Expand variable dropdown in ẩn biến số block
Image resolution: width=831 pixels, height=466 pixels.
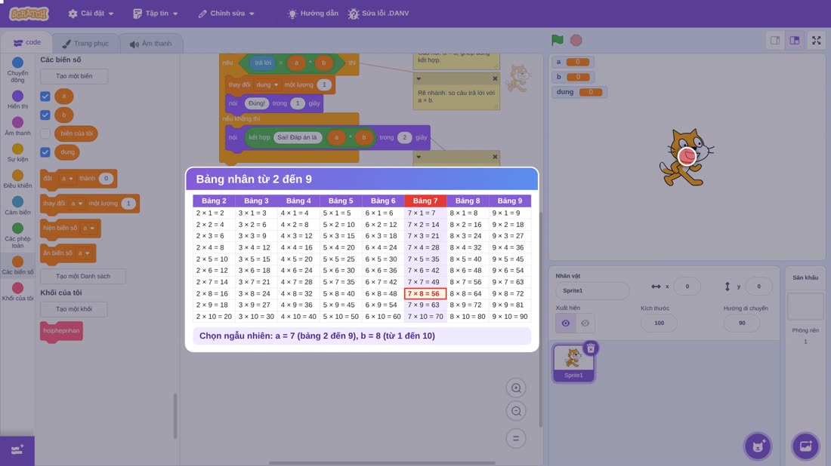[x=84, y=253]
